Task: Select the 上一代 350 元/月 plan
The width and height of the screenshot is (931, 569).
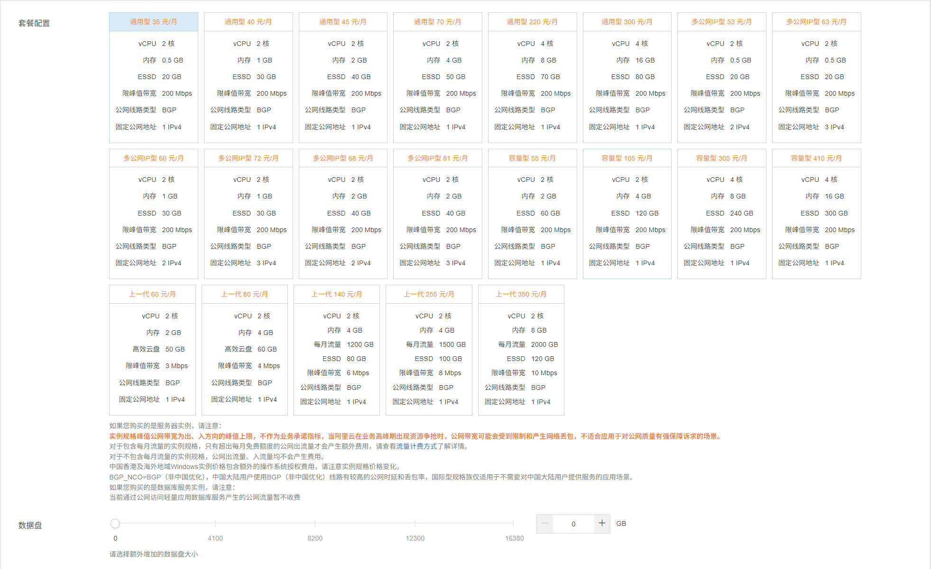Action: pyautogui.click(x=521, y=294)
